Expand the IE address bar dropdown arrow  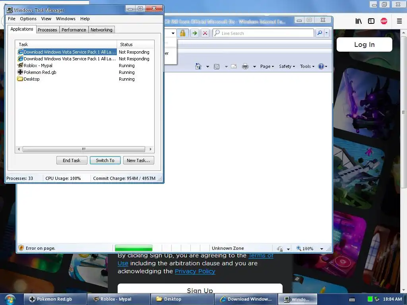click(x=173, y=33)
